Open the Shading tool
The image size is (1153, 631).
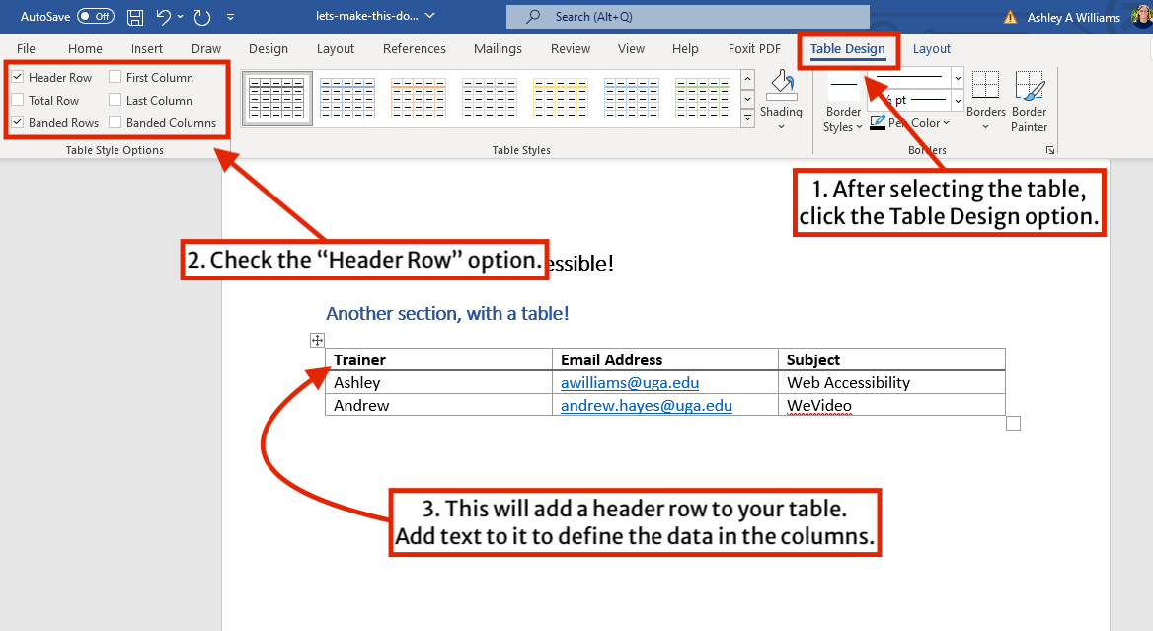tap(782, 98)
